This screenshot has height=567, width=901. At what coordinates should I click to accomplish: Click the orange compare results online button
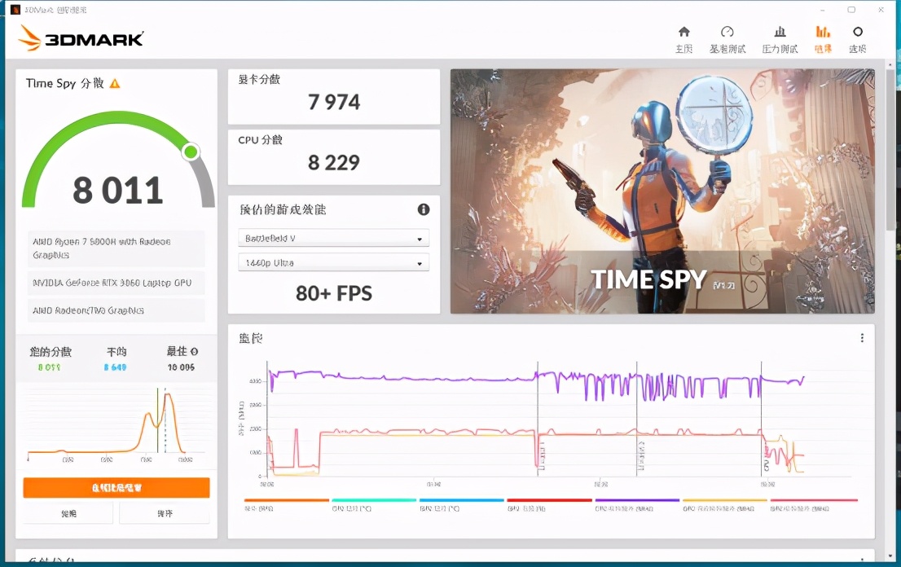pos(116,487)
